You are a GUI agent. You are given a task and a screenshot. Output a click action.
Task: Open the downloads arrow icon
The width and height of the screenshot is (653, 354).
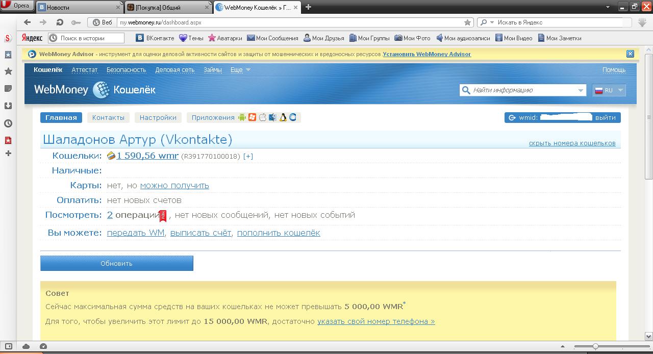coord(642,22)
